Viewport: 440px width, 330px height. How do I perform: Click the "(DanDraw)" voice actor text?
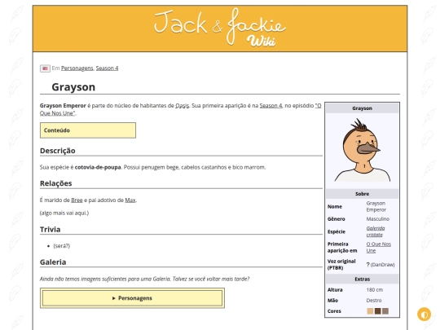(x=382, y=265)
